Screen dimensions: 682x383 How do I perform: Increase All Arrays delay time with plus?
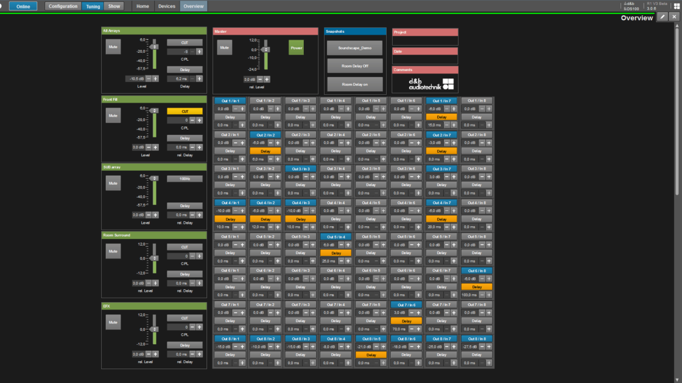pos(199,79)
